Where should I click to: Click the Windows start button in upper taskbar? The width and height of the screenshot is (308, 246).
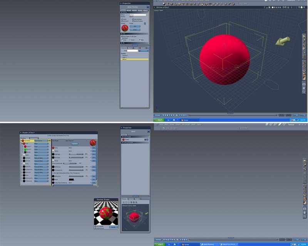(x=158, y=120)
